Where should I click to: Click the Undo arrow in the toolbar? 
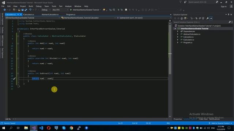click(30, 10)
